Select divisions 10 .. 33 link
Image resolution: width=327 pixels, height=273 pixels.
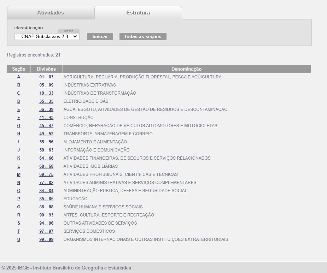click(46, 93)
